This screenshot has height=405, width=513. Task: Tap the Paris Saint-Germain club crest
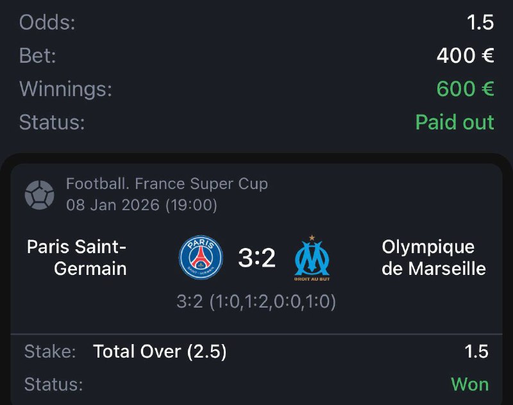pyautogui.click(x=201, y=258)
